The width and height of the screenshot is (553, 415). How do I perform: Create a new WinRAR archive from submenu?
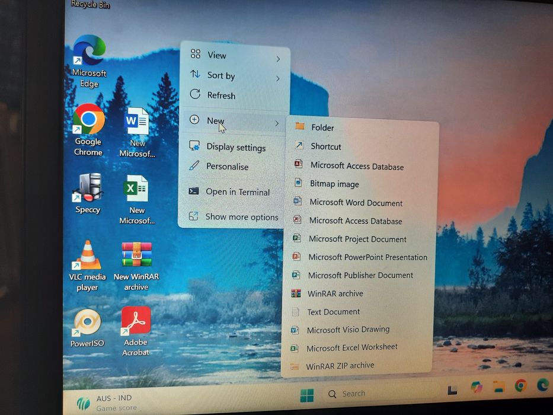[x=359, y=293]
